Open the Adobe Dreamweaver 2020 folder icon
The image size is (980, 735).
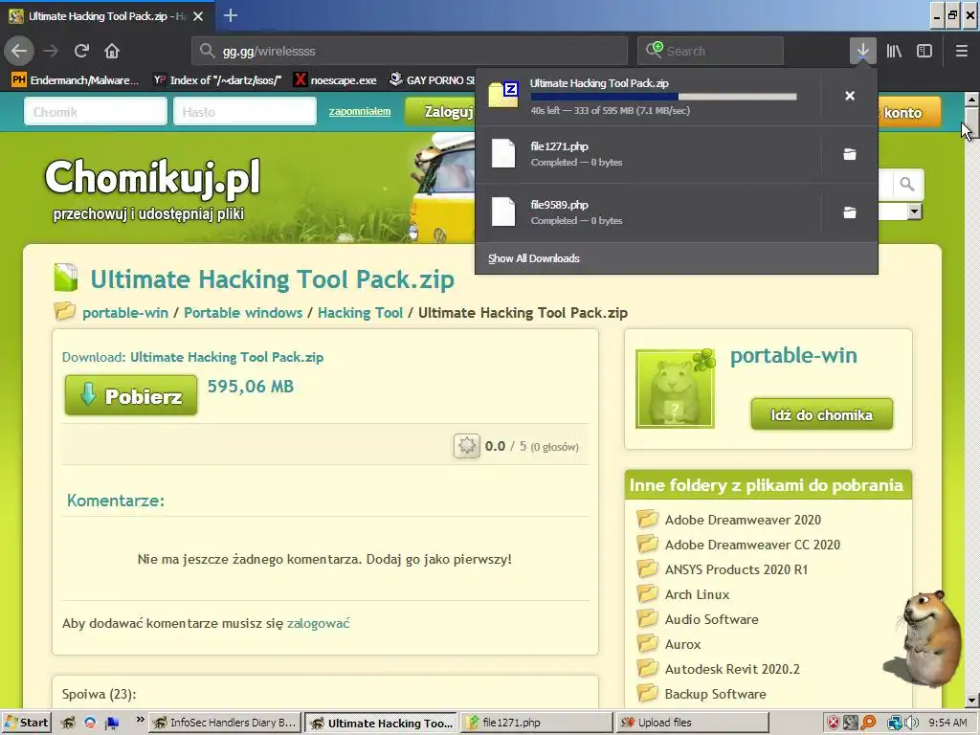point(648,519)
